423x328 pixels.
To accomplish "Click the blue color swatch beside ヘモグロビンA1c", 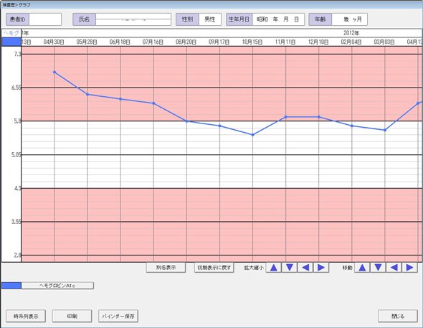I will pos(11,286).
